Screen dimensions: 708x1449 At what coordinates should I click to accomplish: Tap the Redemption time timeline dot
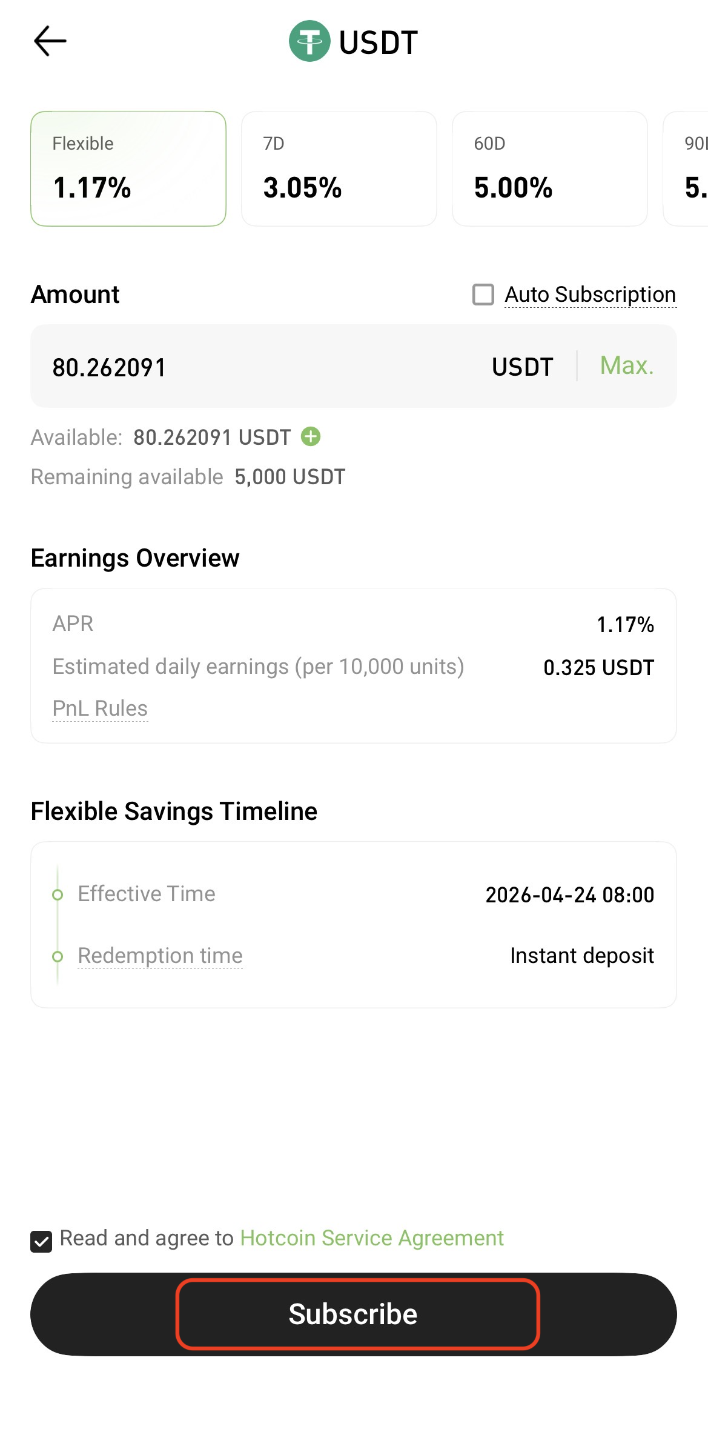[x=58, y=956]
